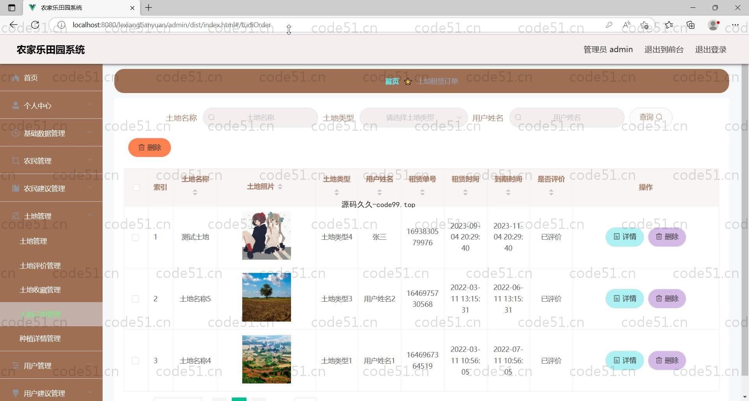Screen dimensions: 749x401
Task: Check the row checkbox for 土地名称5
Action: point(135,299)
